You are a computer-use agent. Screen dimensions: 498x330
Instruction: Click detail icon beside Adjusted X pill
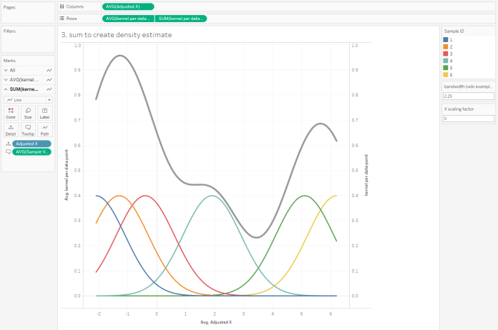[9, 144]
